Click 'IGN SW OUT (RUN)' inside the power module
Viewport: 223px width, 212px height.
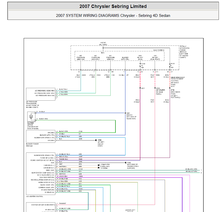coord(140,57)
